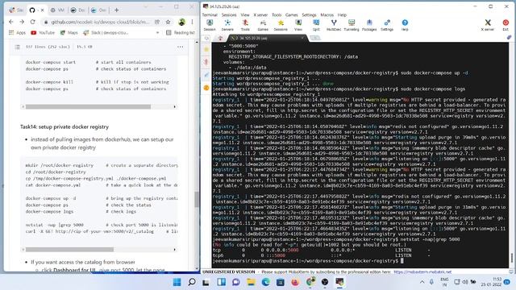Open Chrome profile avatar
The width and height of the screenshot is (516, 290).
coord(181,22)
